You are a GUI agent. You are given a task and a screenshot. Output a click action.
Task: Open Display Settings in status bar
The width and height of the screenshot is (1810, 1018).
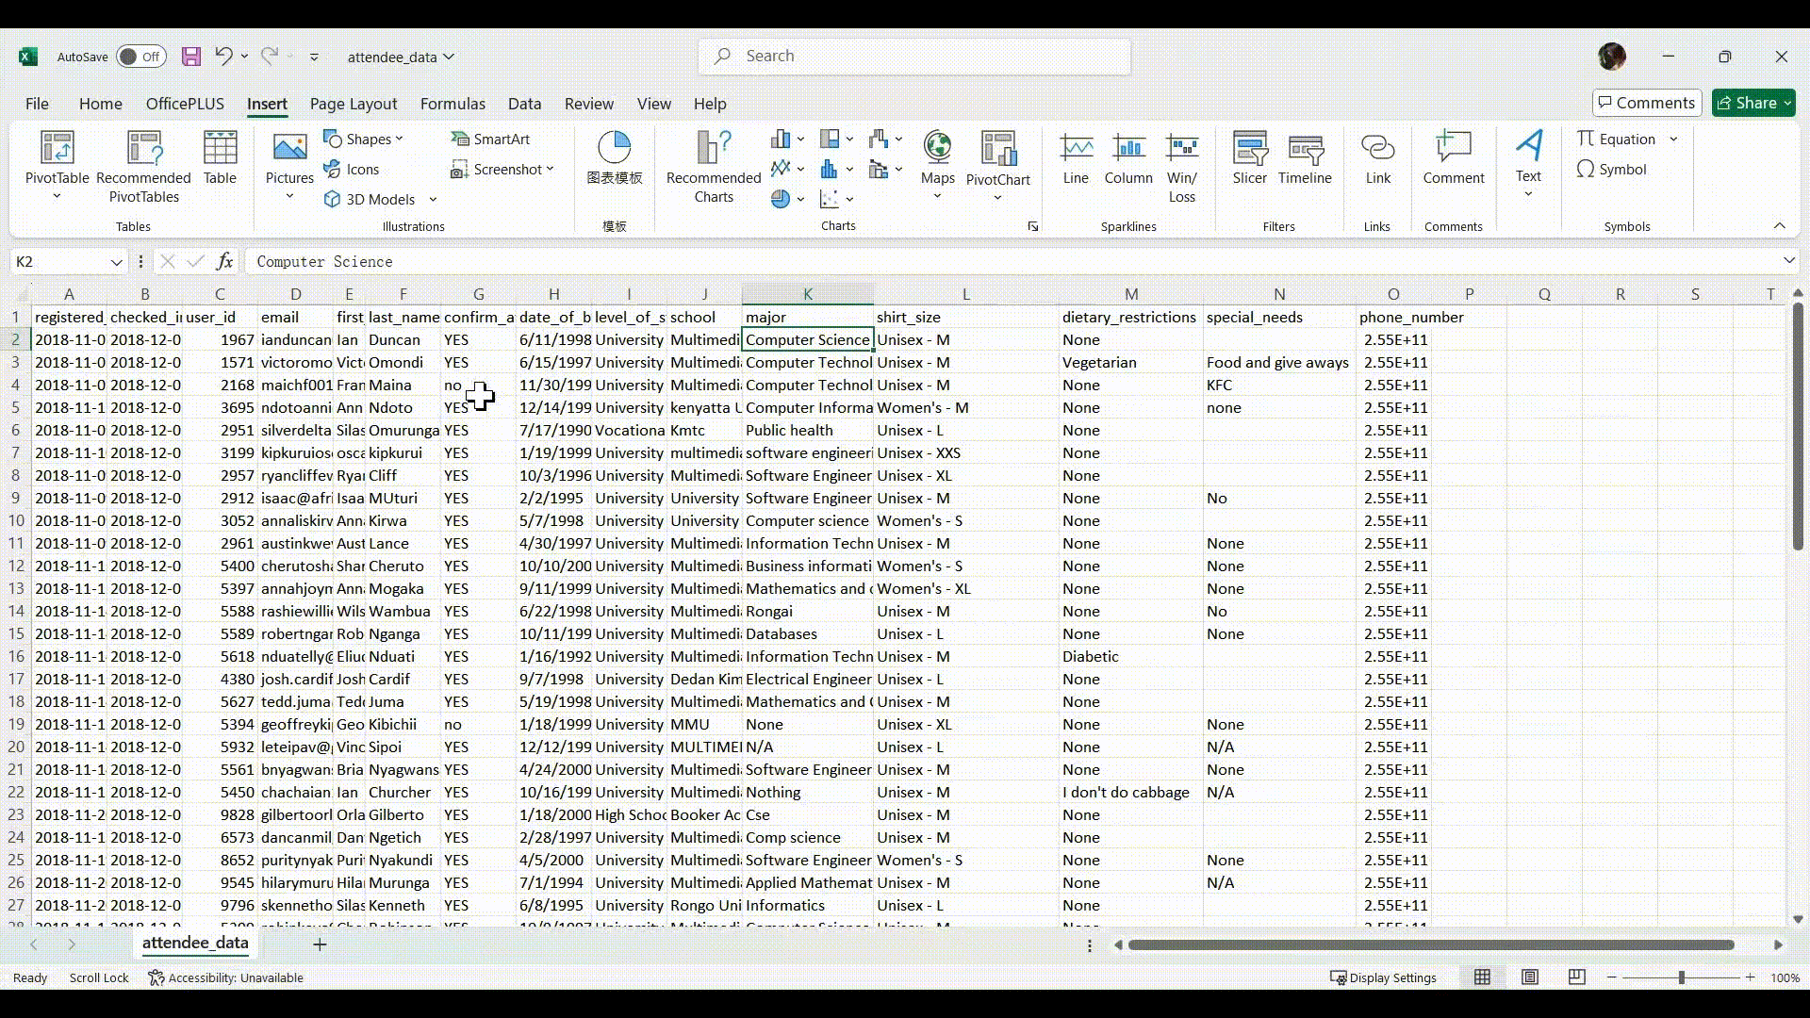coord(1383,977)
